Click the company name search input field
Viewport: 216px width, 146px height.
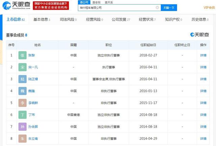coord(116,7)
